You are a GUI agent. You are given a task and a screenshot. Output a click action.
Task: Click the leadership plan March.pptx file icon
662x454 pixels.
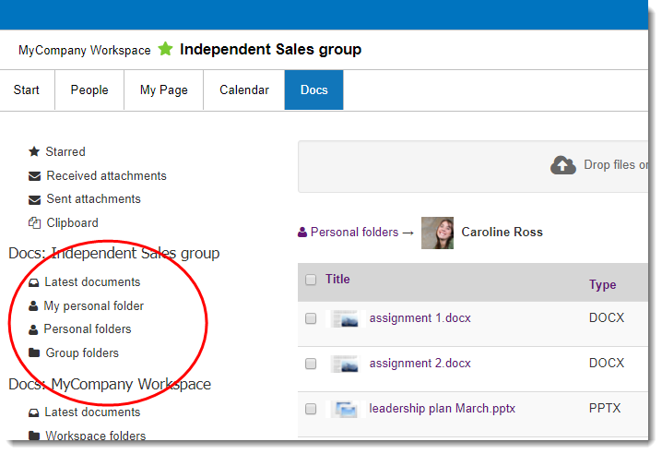tap(346, 409)
